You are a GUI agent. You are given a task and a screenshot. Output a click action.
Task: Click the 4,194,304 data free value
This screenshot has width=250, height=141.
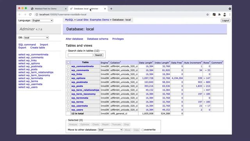point(177,78)
